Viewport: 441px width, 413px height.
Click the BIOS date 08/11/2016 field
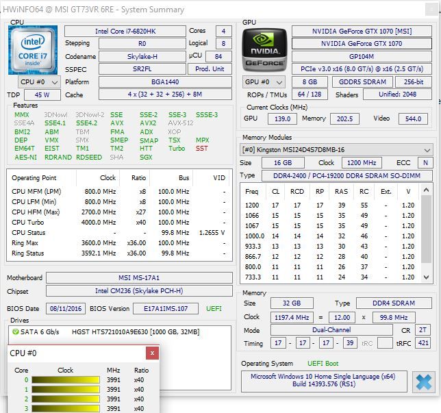tap(66, 309)
